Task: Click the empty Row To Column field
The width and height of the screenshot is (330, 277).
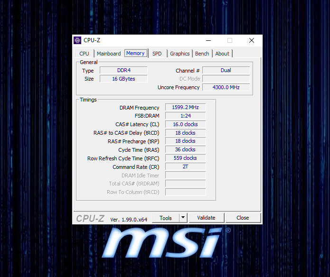Action: 185,192
